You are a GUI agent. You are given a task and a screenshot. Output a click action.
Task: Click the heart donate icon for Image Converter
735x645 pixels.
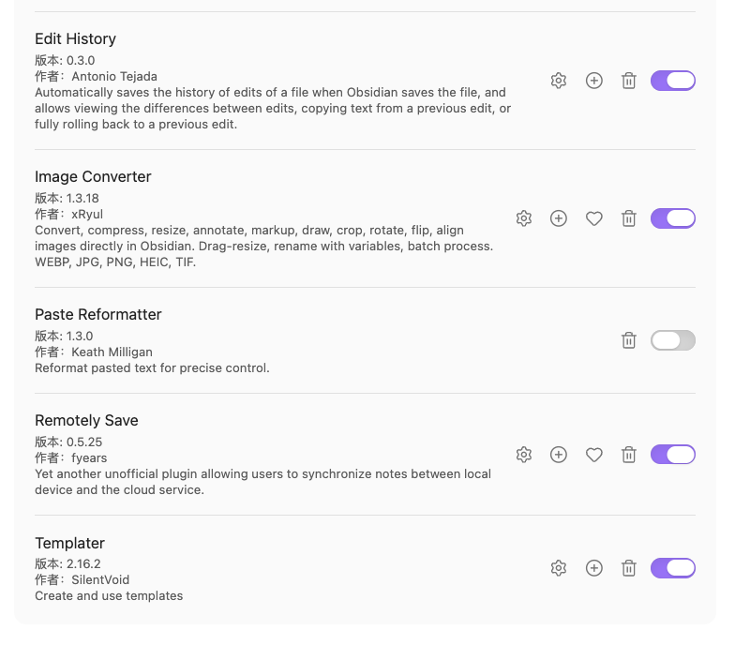coord(594,218)
